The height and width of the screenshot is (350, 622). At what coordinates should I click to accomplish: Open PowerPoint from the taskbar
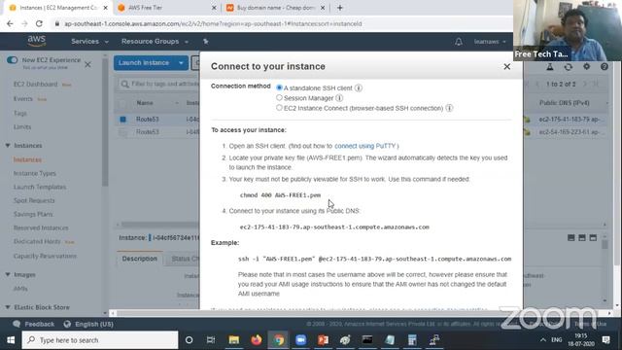coord(323,339)
